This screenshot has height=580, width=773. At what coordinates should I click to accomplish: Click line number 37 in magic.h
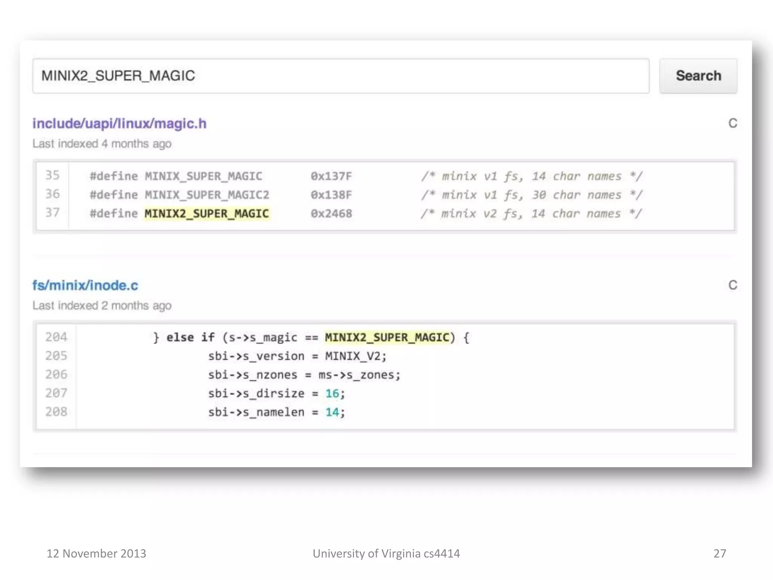tap(52, 213)
